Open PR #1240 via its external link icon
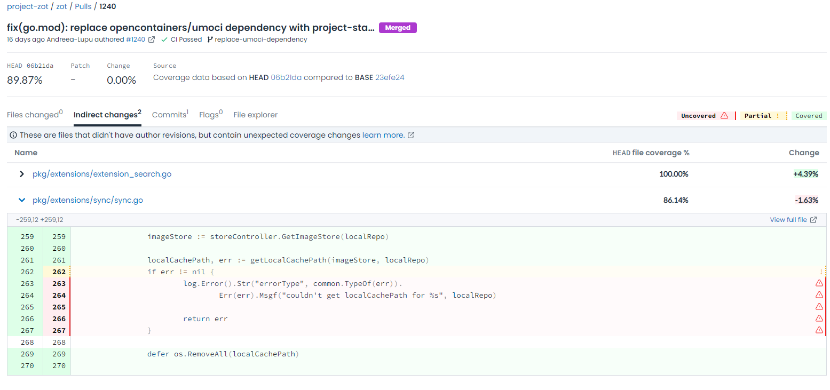This screenshot has width=830, height=390. tap(152, 39)
